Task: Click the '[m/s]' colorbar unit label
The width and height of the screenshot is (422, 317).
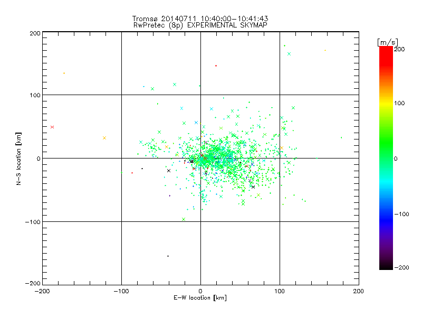Action: (x=388, y=42)
